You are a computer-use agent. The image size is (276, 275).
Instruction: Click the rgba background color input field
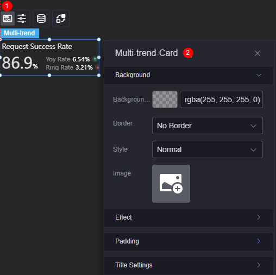tap(221, 99)
